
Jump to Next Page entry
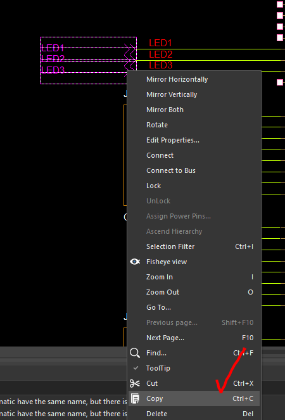194,338
